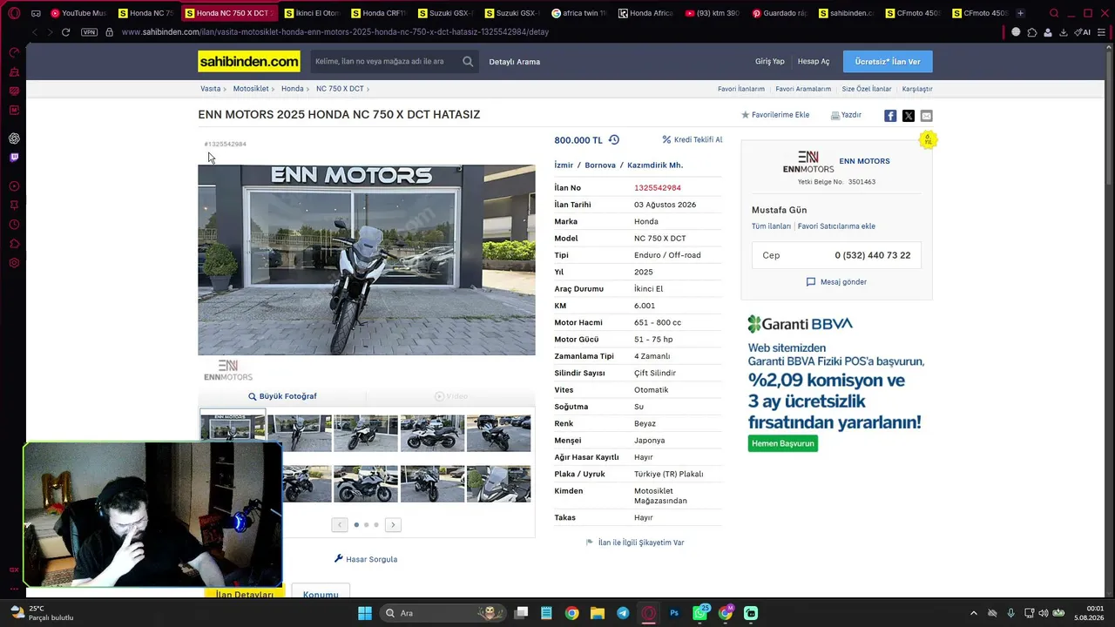
Task: Open Hasar Sorgula link
Action: (x=366, y=559)
